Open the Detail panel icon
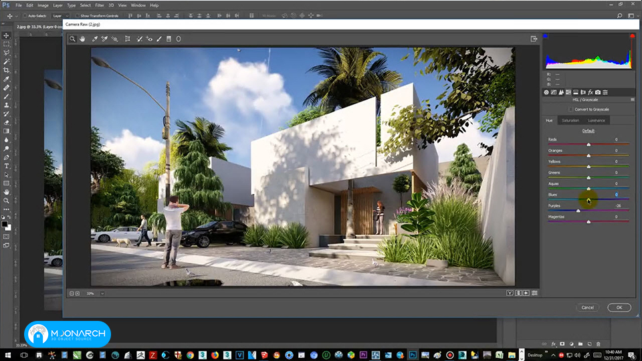The height and width of the screenshot is (361, 642). [x=561, y=92]
